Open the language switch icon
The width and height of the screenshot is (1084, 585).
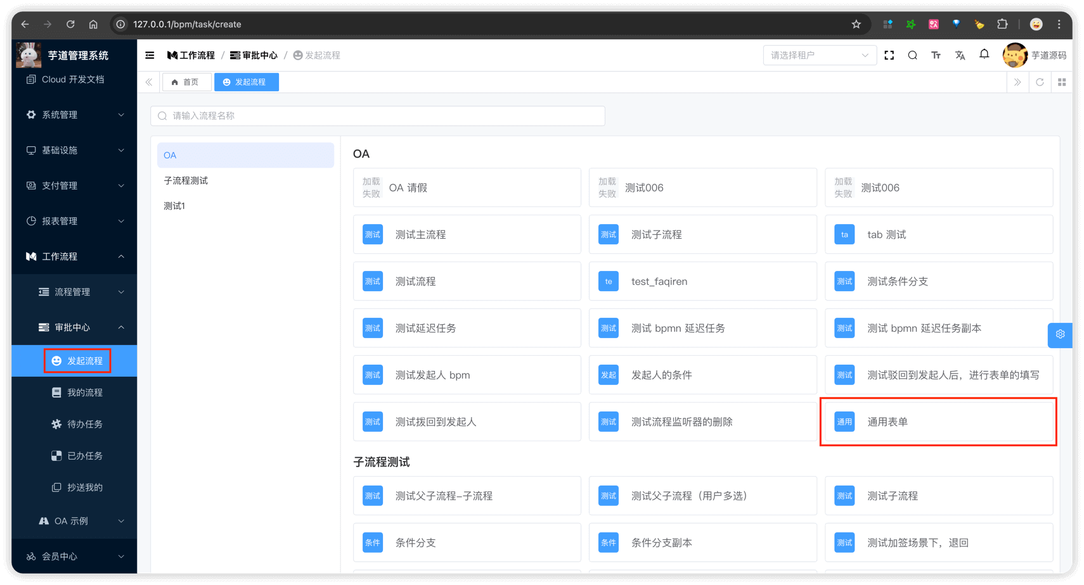click(960, 55)
